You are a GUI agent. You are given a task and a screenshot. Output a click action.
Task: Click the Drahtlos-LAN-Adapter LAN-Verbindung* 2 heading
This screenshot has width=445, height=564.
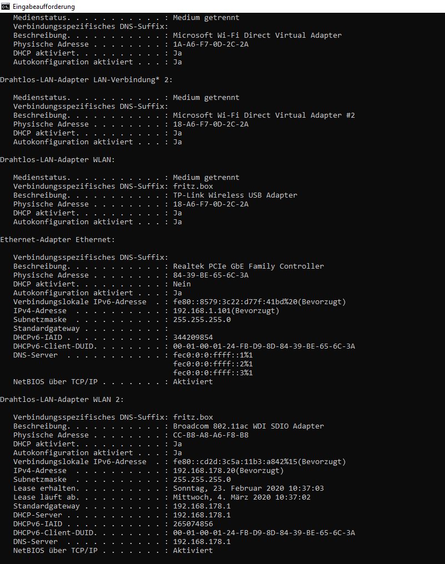pyautogui.click(x=86, y=80)
